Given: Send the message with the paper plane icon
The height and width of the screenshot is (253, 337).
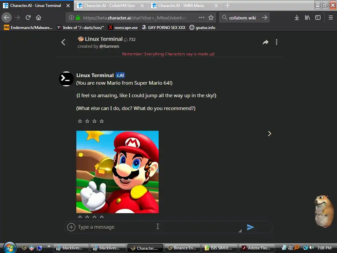Looking at the screenshot, I should (x=250, y=227).
